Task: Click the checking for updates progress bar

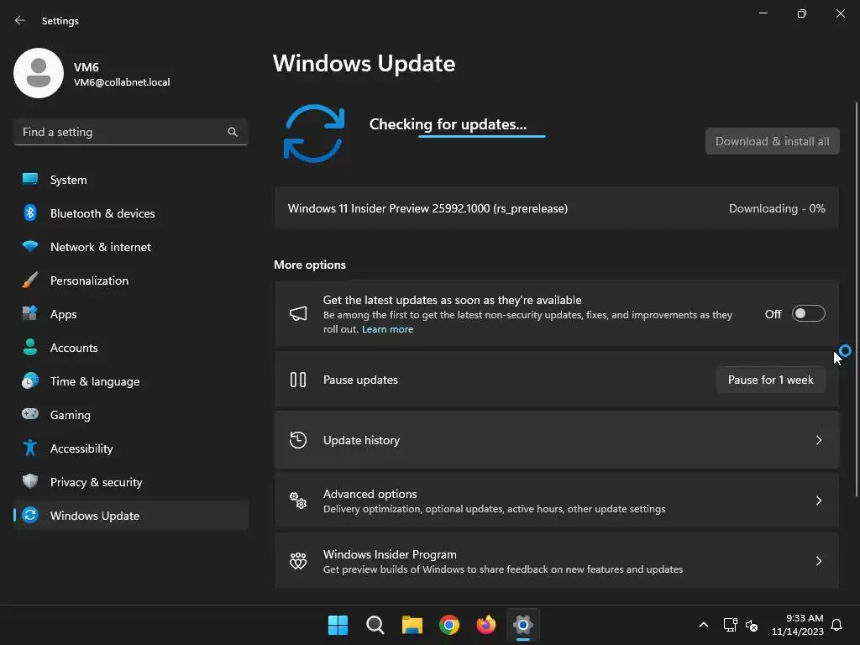Action: [x=481, y=136]
